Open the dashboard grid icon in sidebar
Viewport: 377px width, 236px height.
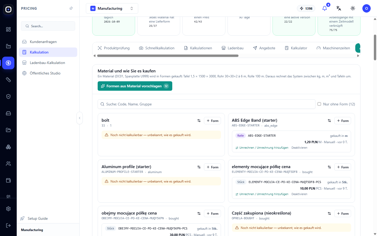click(8, 29)
